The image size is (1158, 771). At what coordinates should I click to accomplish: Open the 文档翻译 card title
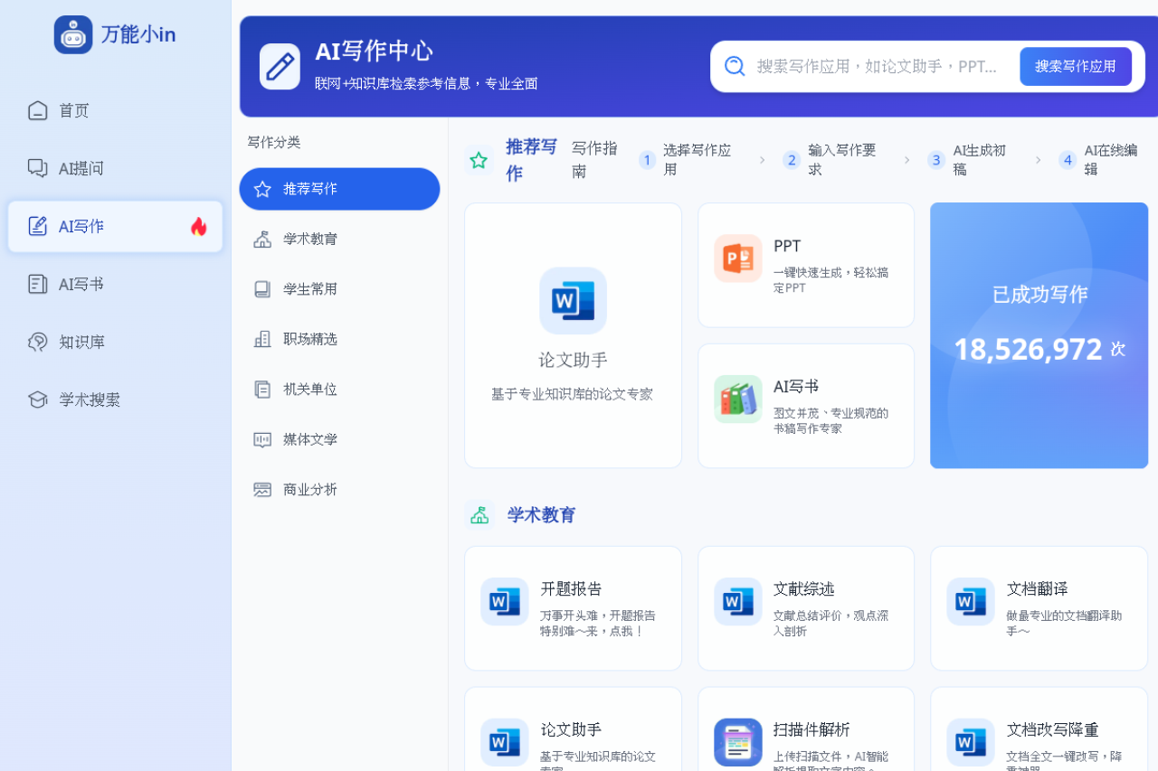(x=1038, y=589)
